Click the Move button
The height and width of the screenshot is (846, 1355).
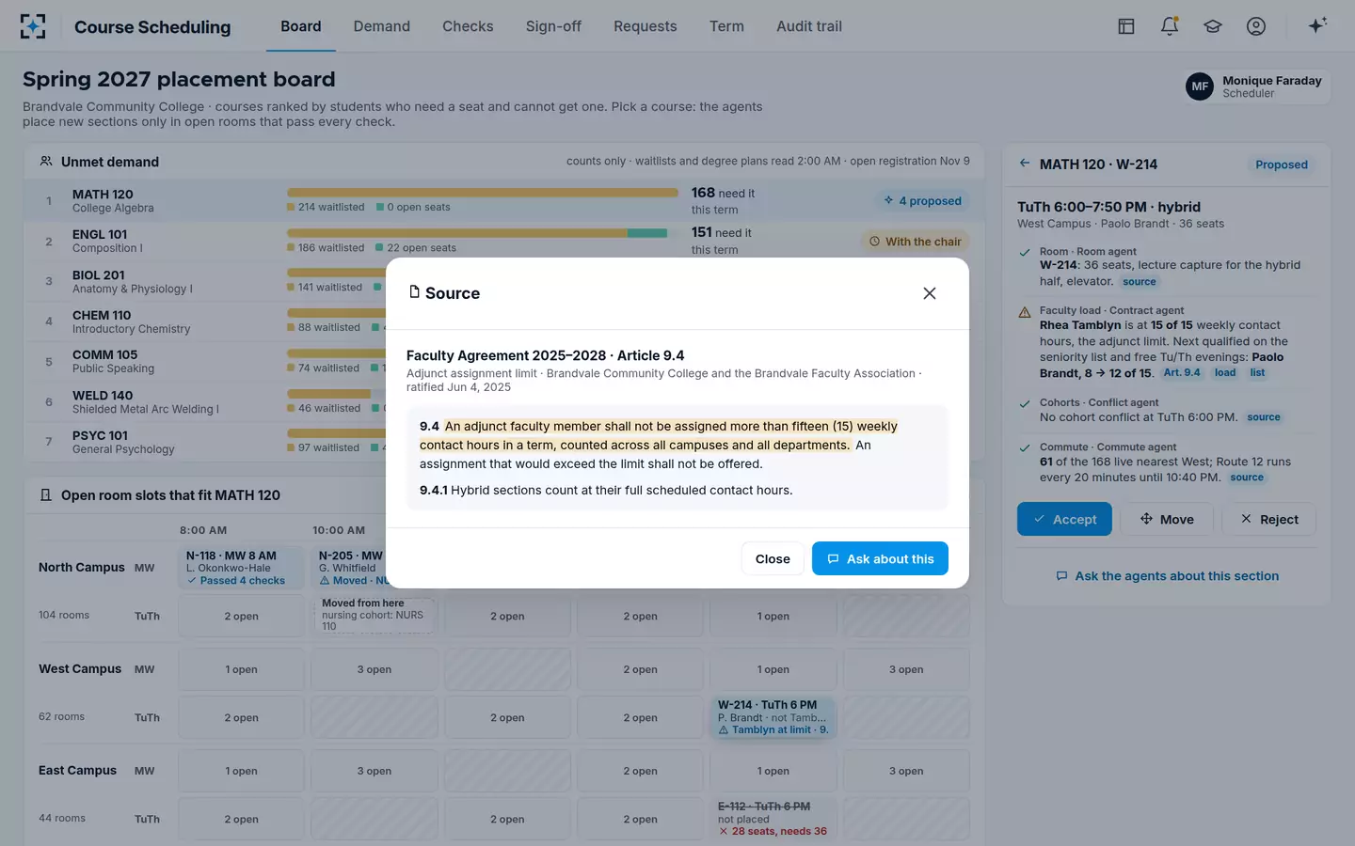point(1167,519)
